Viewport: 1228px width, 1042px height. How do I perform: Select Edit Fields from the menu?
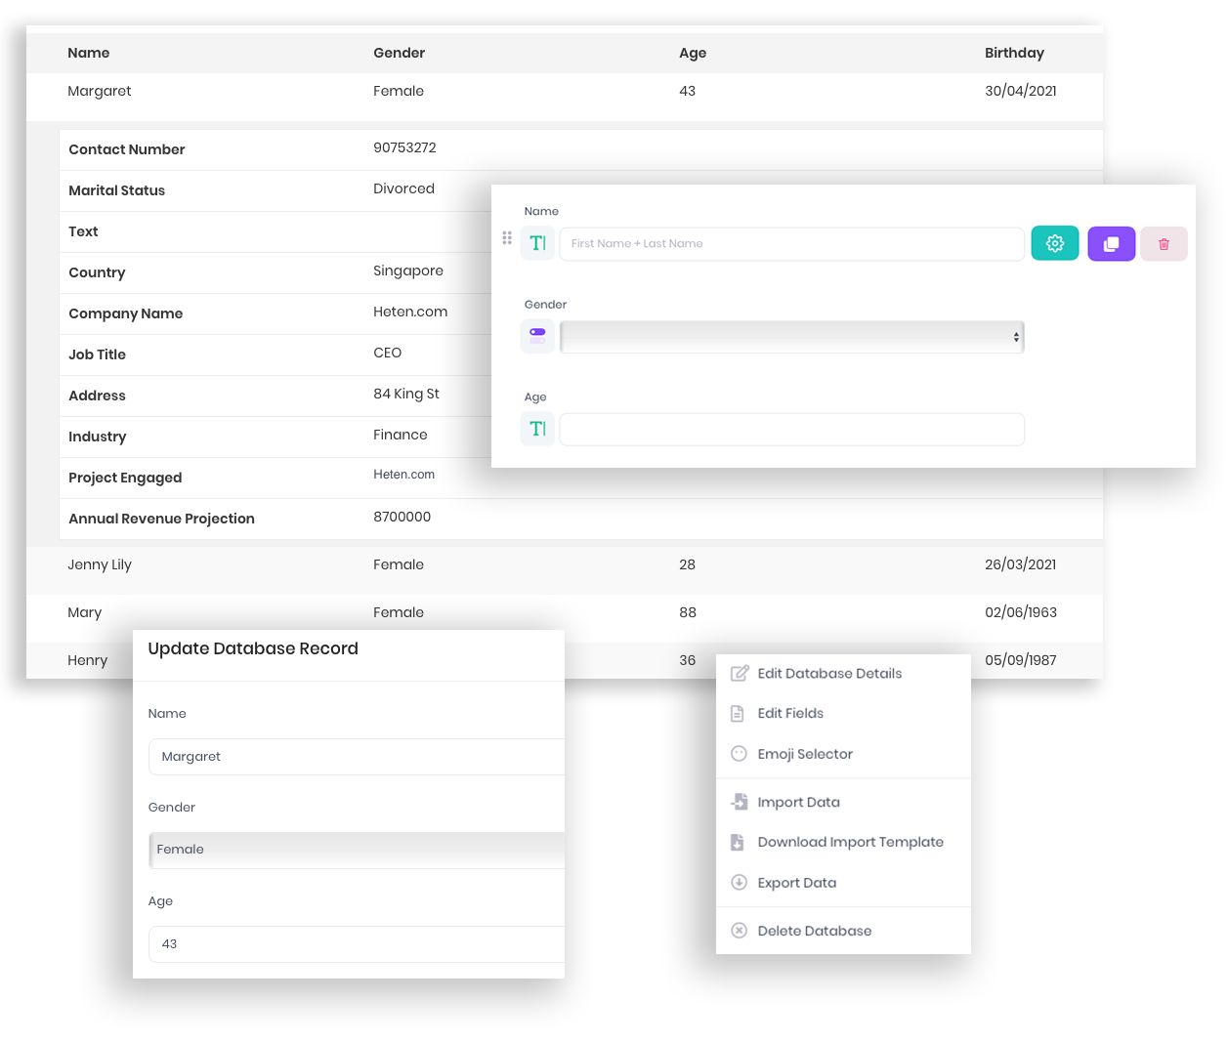(x=791, y=713)
